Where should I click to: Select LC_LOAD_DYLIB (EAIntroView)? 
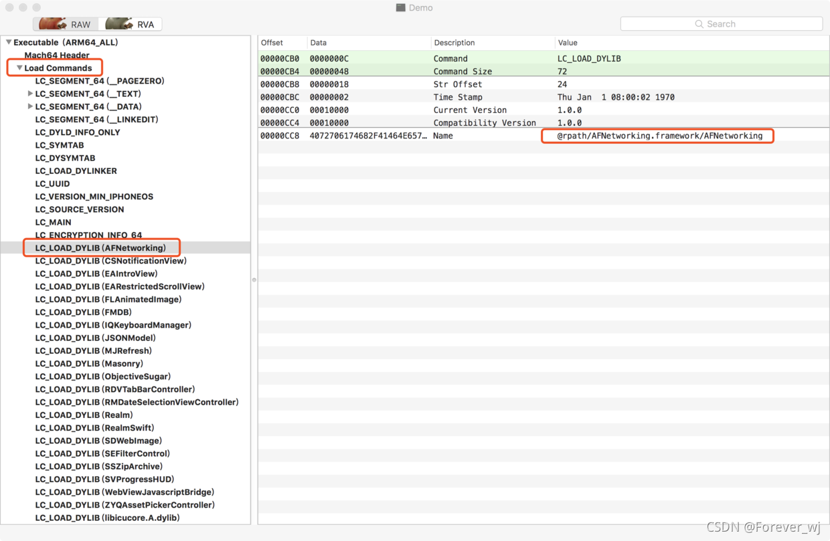tap(96, 274)
